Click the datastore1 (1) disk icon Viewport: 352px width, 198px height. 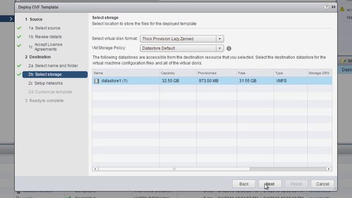tap(97, 81)
